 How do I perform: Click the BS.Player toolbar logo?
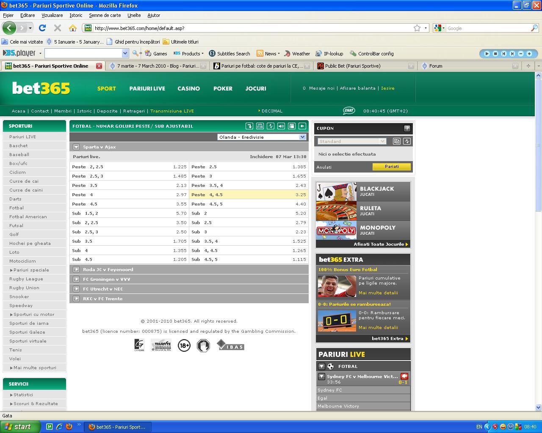19,53
